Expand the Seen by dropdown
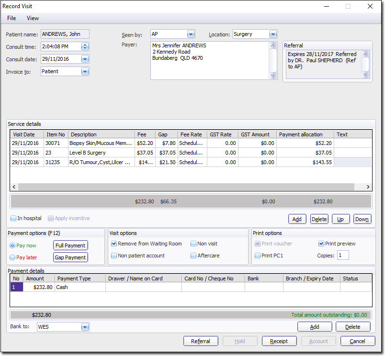Image resolution: width=385 pixels, height=356 pixels. pos(191,34)
